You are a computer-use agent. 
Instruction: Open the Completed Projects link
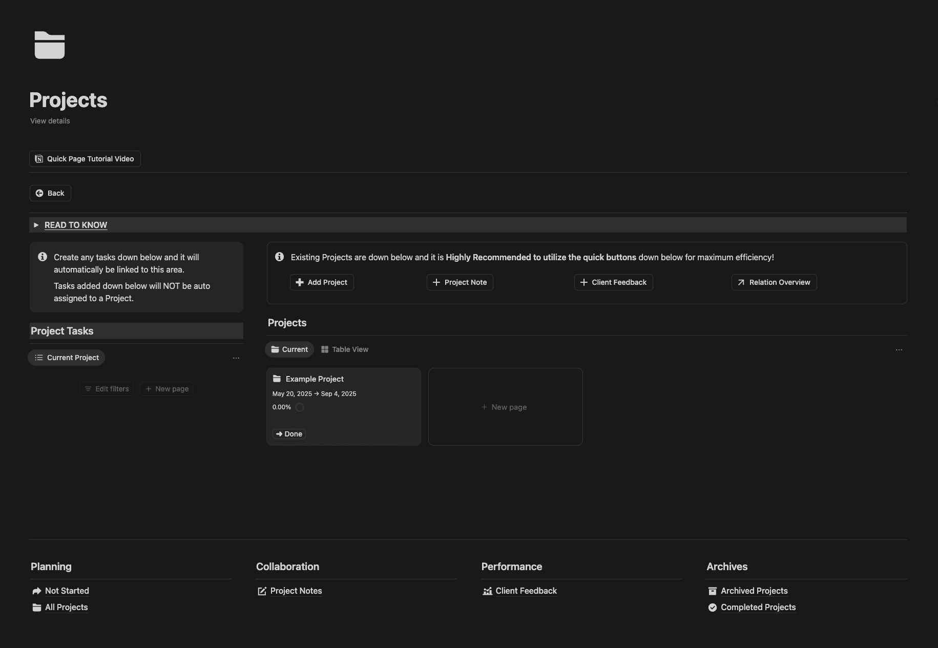pyautogui.click(x=758, y=607)
